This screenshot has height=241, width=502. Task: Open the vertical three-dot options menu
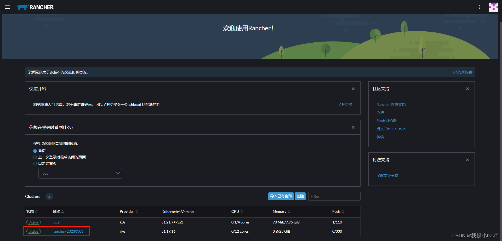point(480,7)
